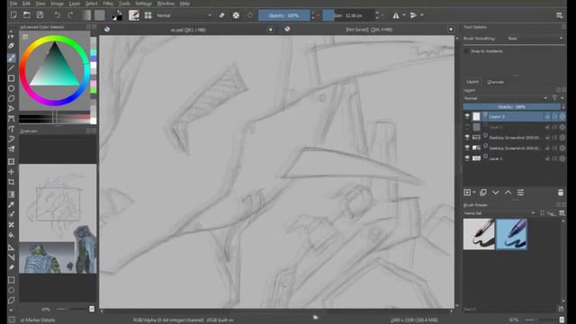Duplicate the current layer
The image size is (576, 324).
tap(483, 192)
